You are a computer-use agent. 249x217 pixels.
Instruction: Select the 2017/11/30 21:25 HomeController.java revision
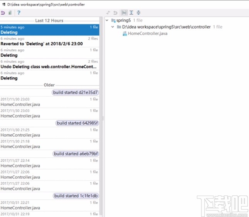(x=49, y=133)
